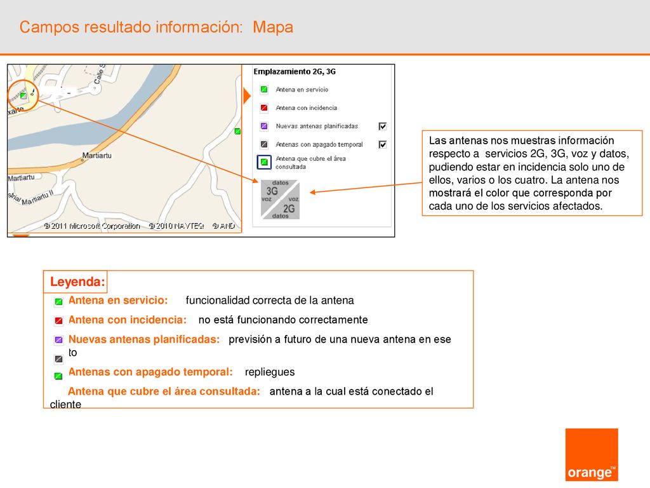
Task: Click the green icon beside 'Antena en servicio:' in Leyenda
Action: click(x=59, y=302)
